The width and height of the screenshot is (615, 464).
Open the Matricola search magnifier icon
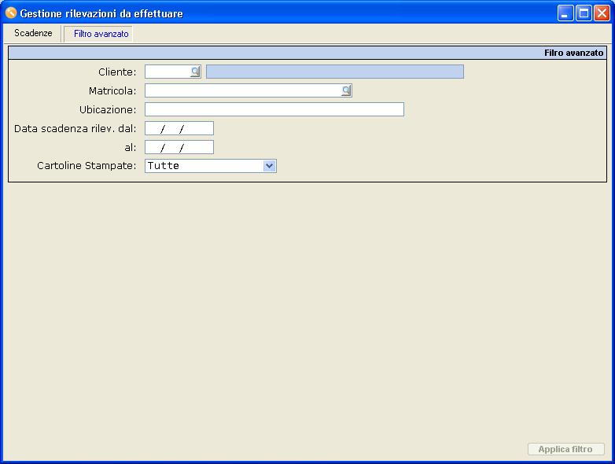[x=346, y=90]
